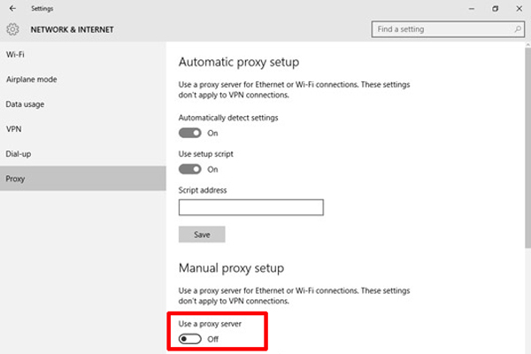Go to VPN settings
The image size is (531, 354).
pos(13,128)
